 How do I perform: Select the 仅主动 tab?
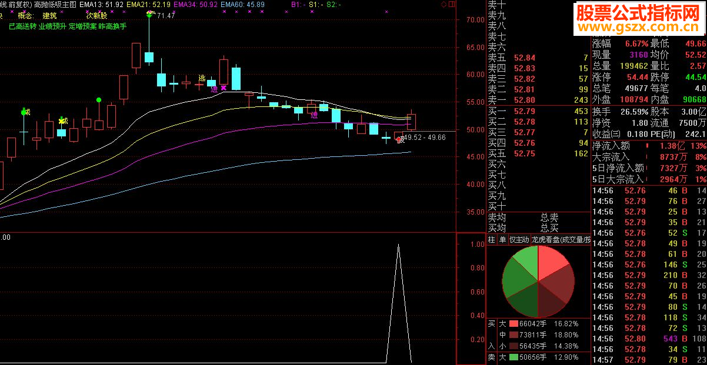519,240
